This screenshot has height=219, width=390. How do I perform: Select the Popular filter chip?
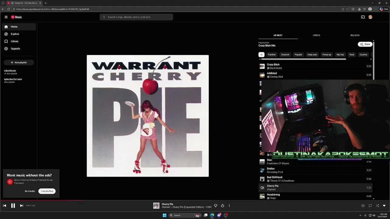tap(299, 54)
